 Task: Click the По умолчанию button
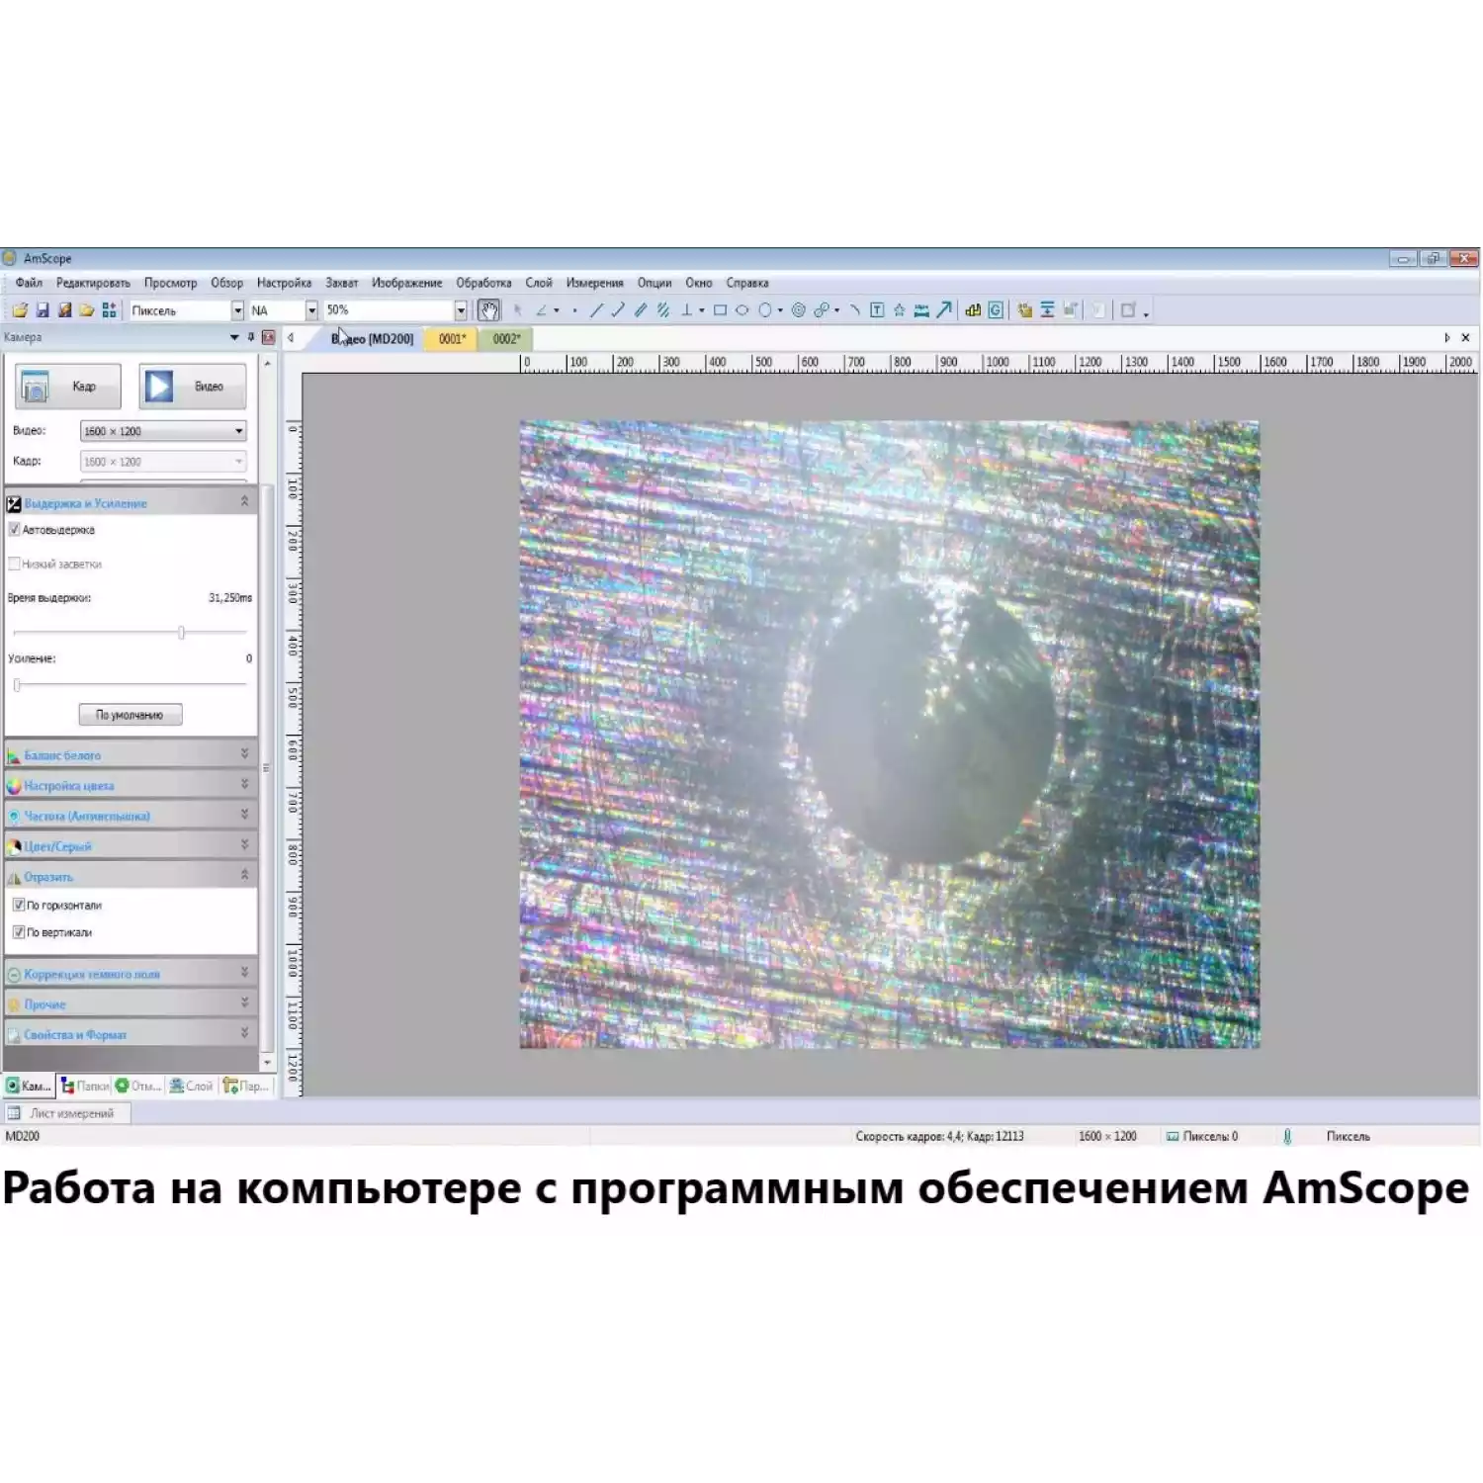(131, 715)
